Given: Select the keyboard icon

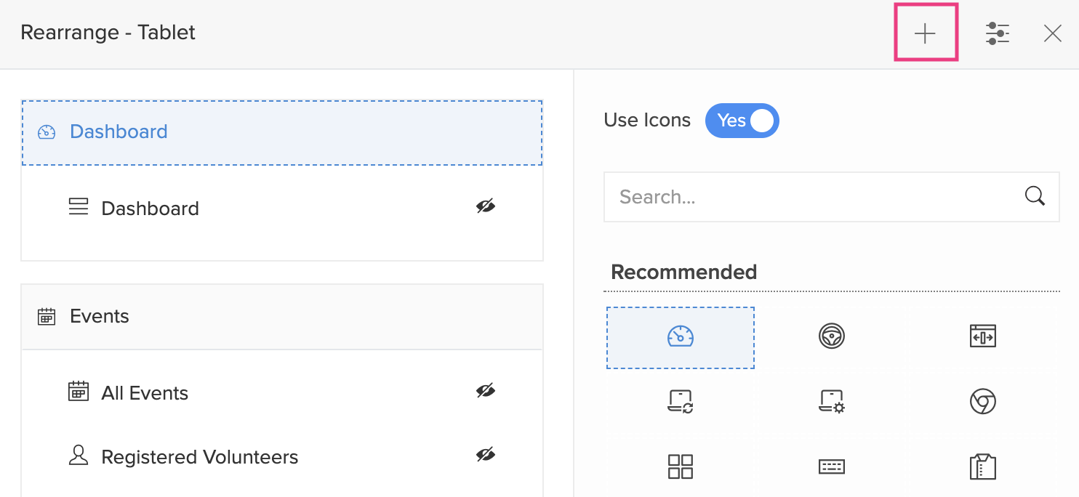Looking at the screenshot, I should pos(831,466).
